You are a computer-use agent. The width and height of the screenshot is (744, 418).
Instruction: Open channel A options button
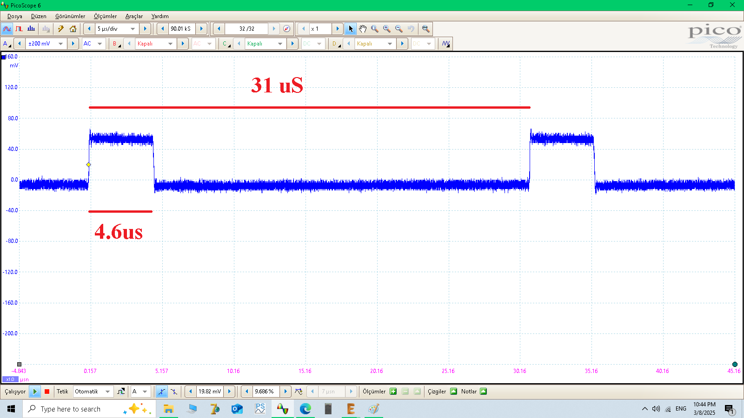click(7, 44)
